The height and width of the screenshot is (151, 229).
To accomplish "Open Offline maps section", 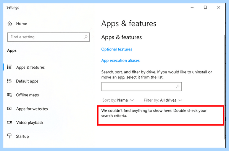I will coord(27,95).
